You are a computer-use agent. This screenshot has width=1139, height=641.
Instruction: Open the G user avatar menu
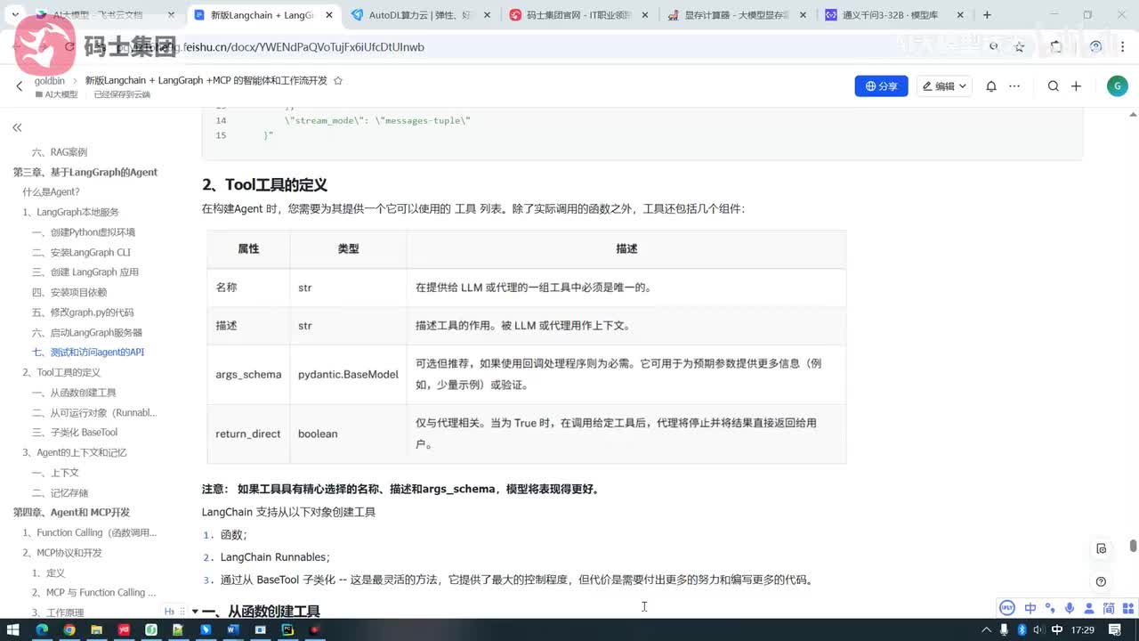[1117, 86]
